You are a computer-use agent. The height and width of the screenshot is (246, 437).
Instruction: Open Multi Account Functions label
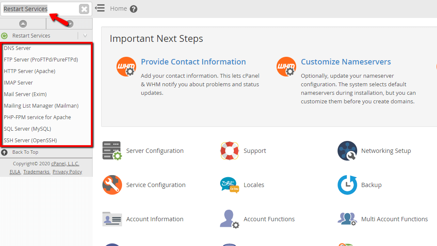[x=394, y=219]
